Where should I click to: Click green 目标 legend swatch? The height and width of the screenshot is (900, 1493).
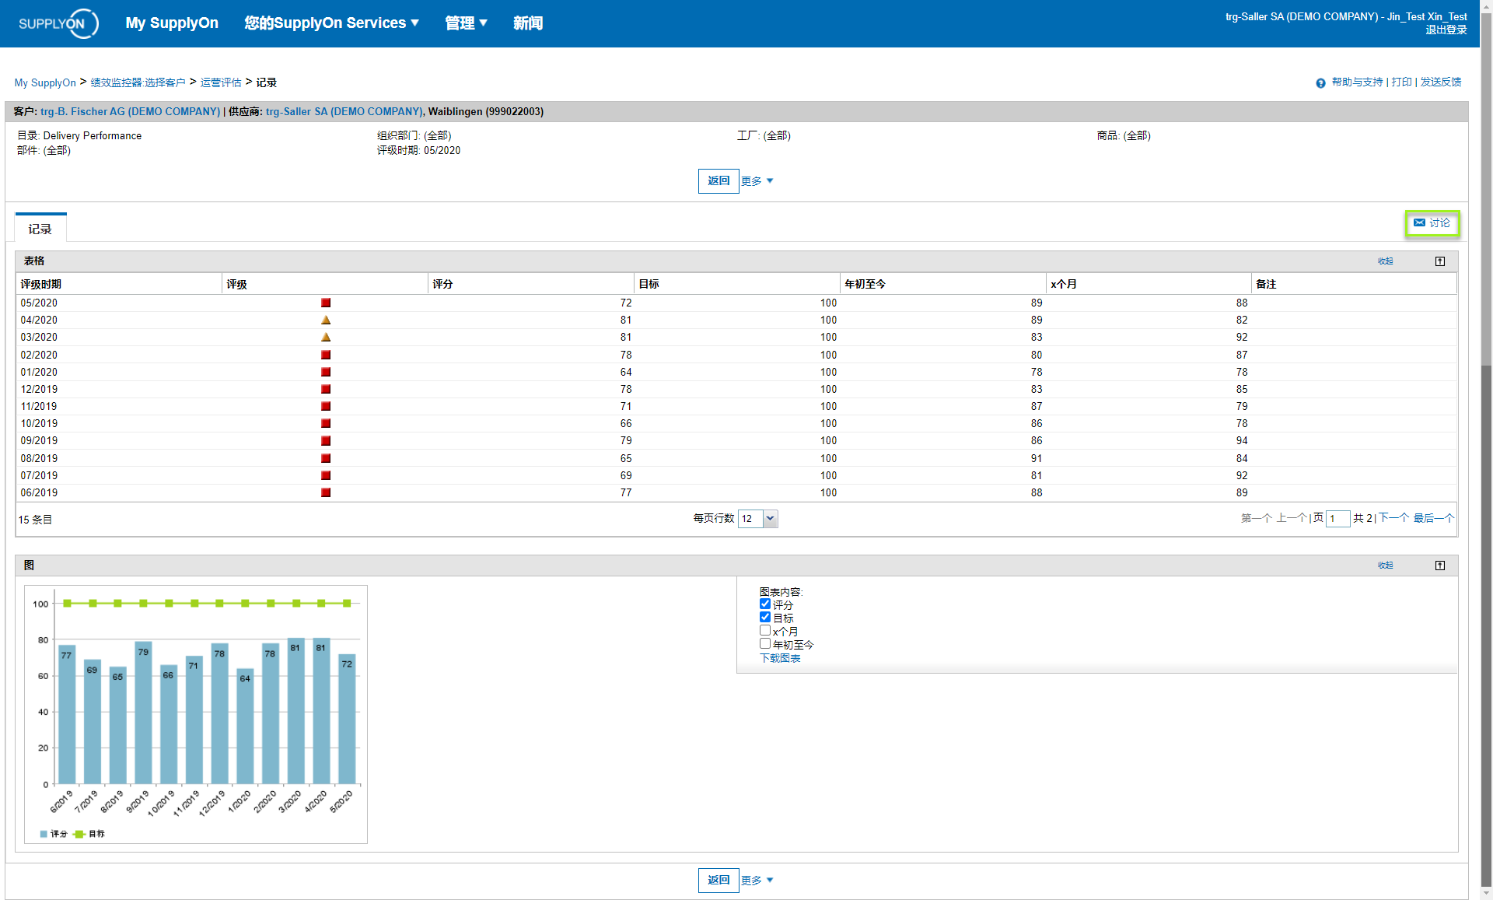pyautogui.click(x=79, y=834)
